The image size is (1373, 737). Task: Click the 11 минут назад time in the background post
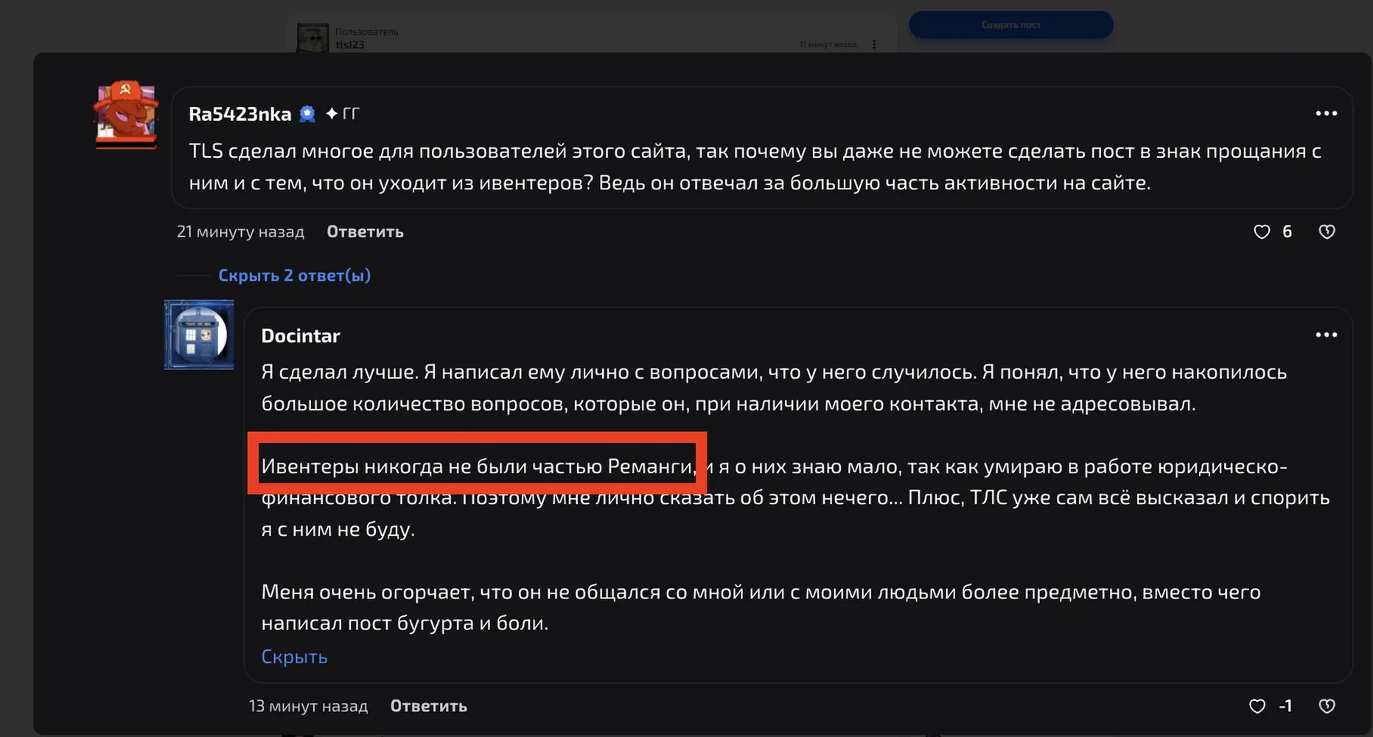(x=828, y=44)
